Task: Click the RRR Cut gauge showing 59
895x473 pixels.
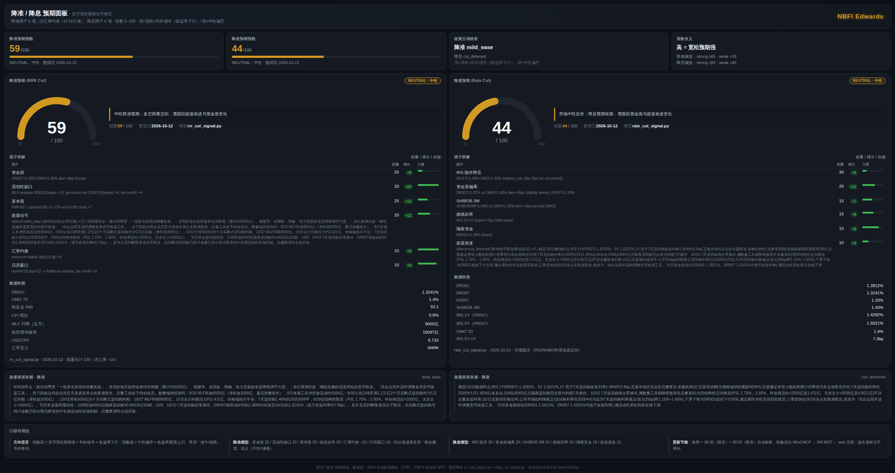Action: point(57,120)
